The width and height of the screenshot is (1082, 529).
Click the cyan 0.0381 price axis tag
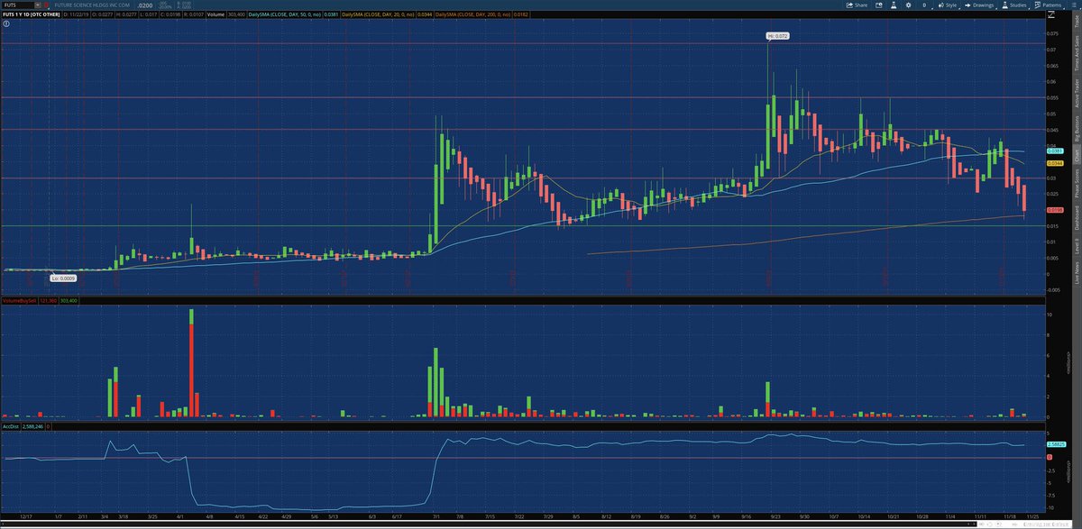[1056, 150]
